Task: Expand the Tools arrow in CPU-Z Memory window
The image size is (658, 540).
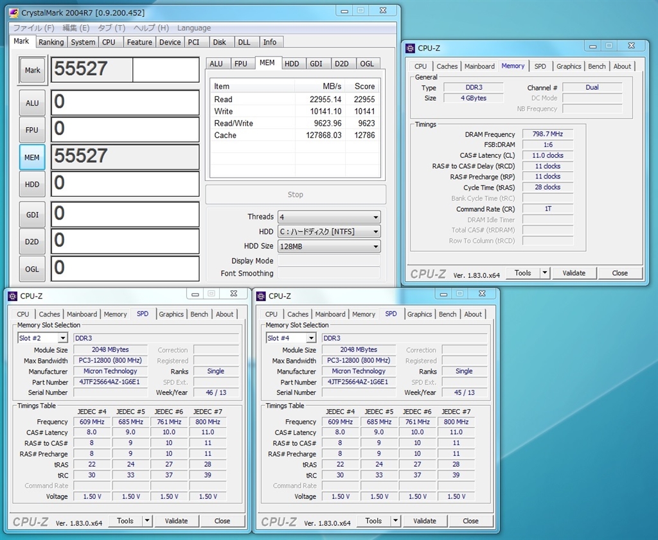Action: (545, 273)
